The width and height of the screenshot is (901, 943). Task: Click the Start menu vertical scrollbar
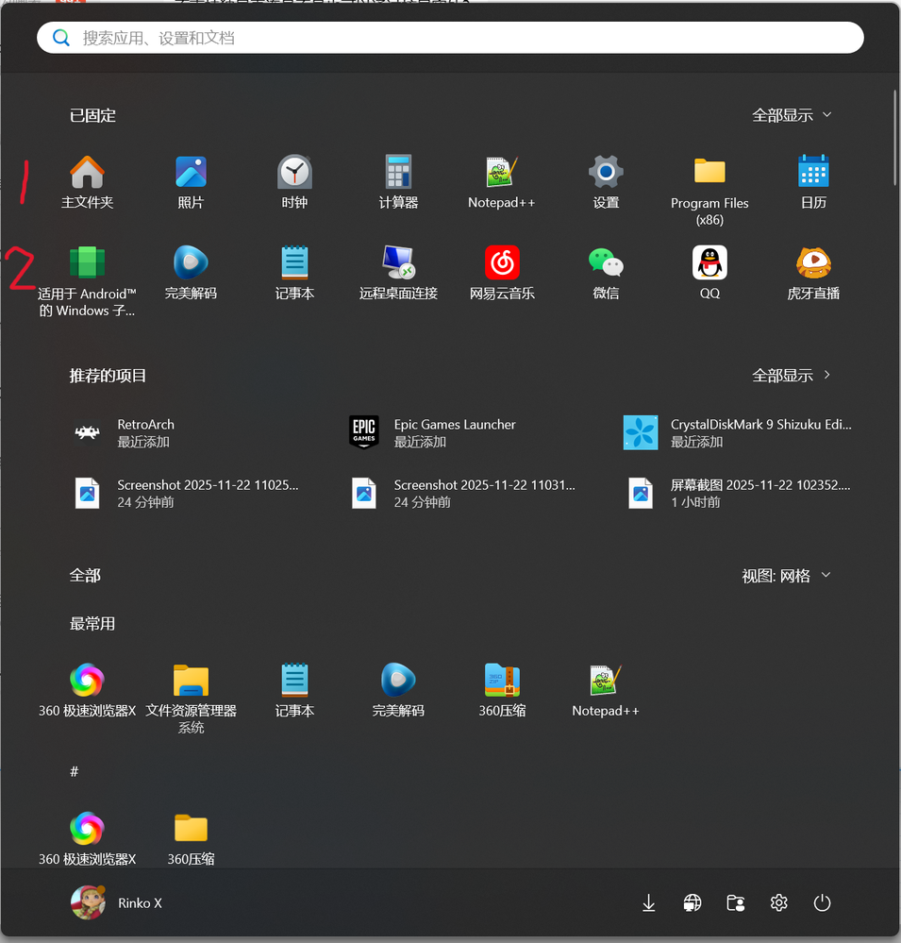click(894, 139)
